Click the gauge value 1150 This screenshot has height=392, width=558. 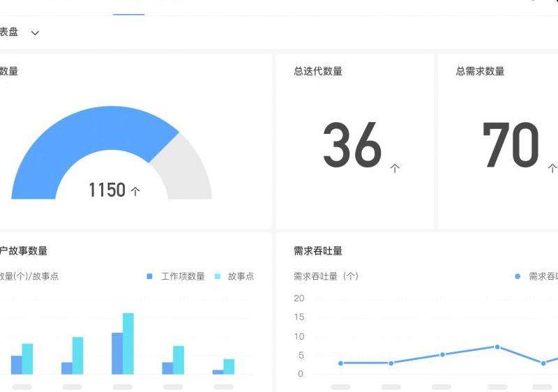[107, 190]
